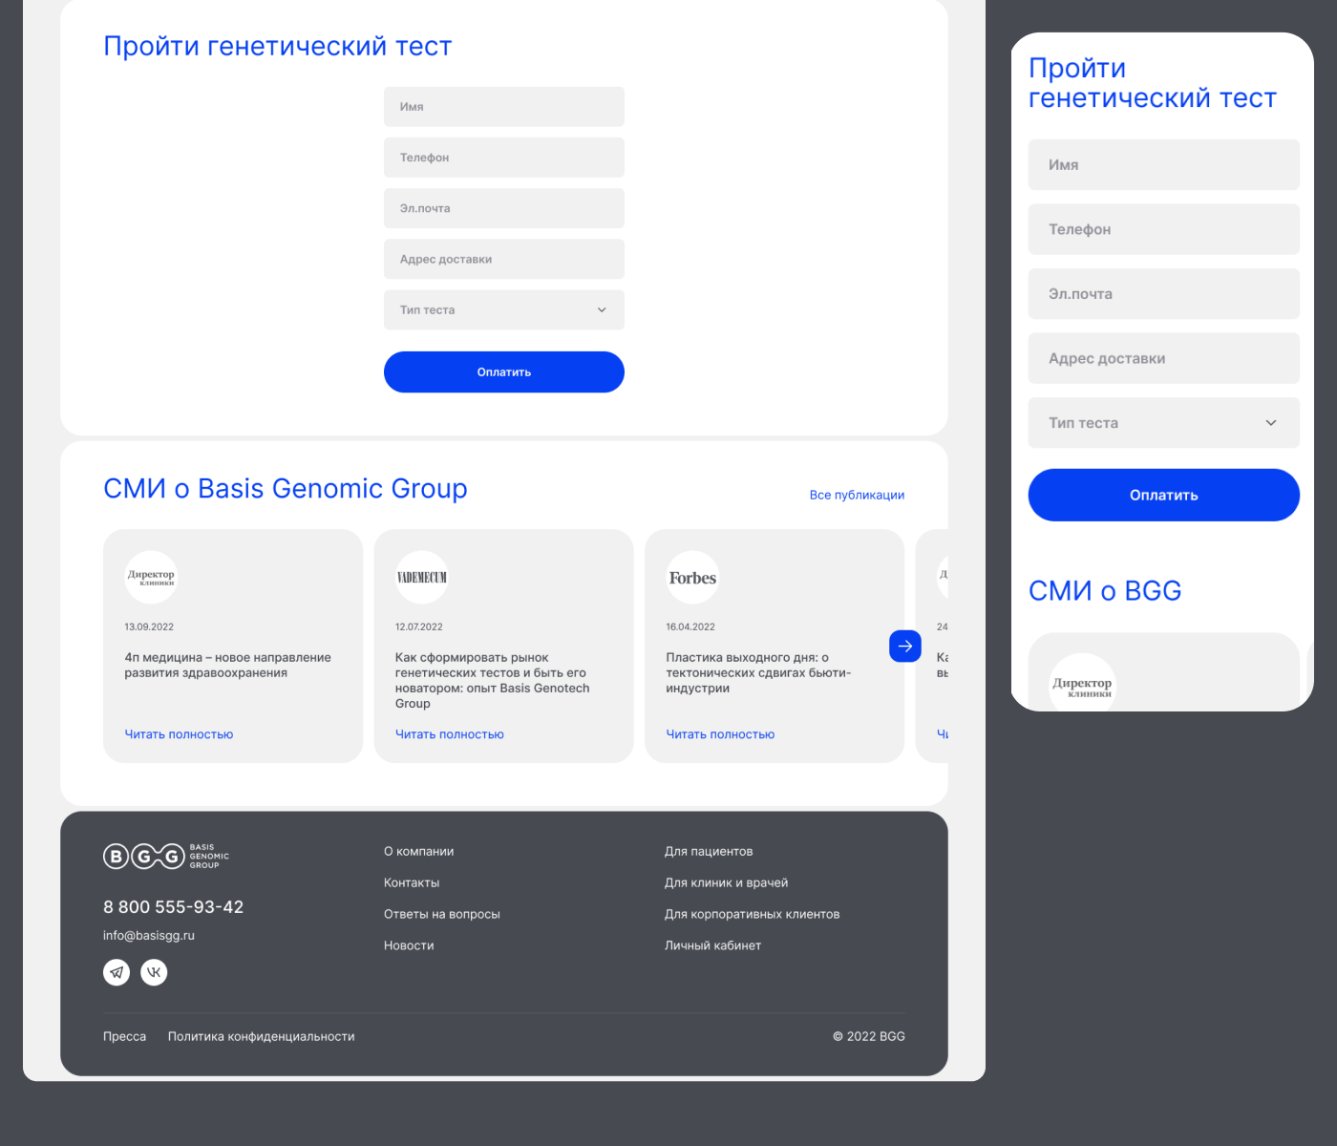1337x1146 pixels.
Task: Click the СМИ о Basis Genomic Group heading
Action: [286, 489]
